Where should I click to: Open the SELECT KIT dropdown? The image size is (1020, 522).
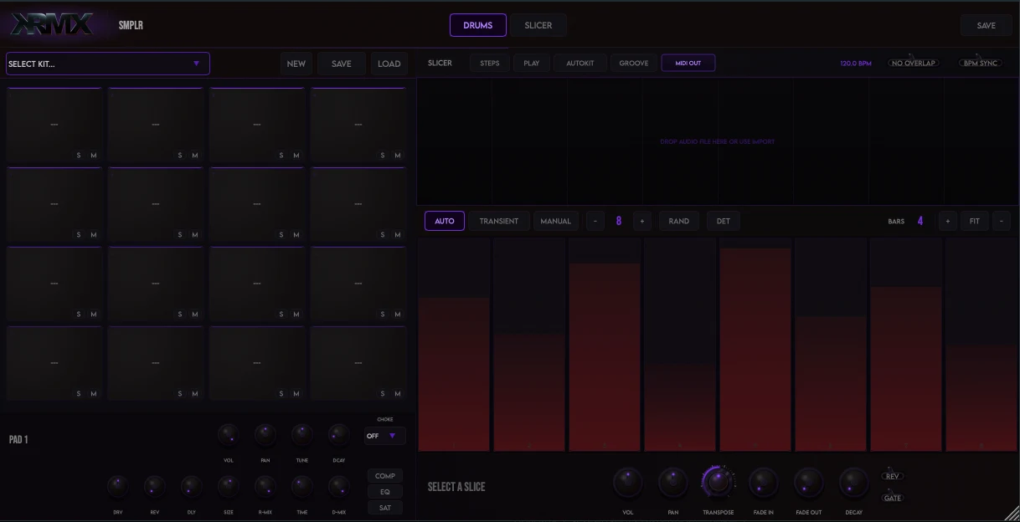click(108, 64)
